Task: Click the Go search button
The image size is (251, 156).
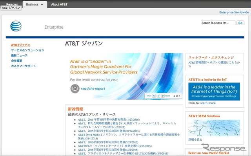Action: [x=240, y=23]
